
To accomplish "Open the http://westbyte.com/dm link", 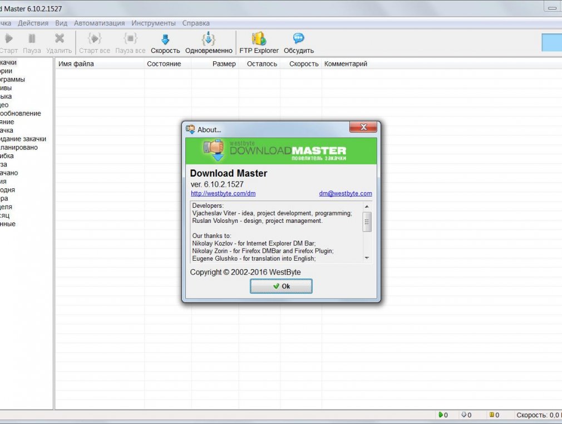I will tap(223, 193).
